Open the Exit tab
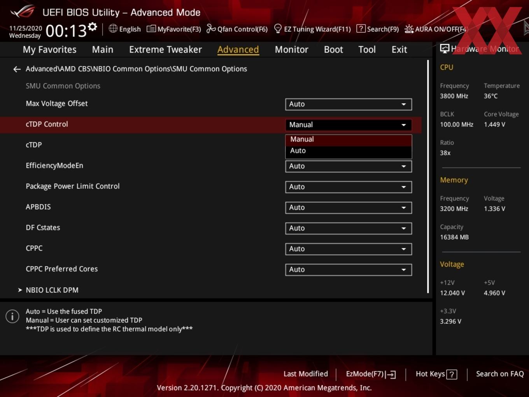The width and height of the screenshot is (529, 397). pyautogui.click(x=399, y=49)
